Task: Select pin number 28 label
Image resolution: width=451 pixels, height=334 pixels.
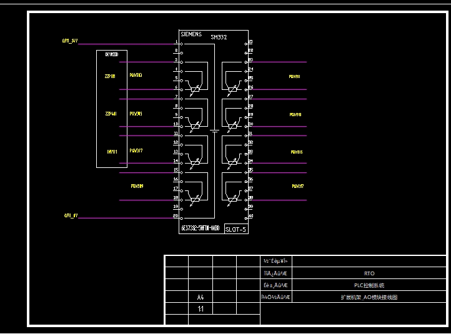Action: (251, 106)
